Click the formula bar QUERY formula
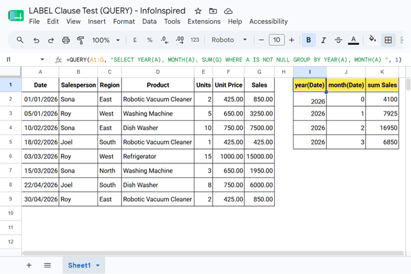The image size is (411, 274). [x=233, y=60]
